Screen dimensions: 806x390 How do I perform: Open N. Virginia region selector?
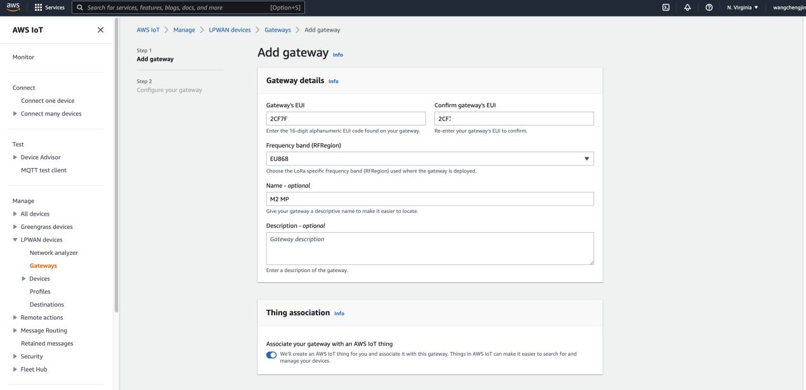coord(741,8)
